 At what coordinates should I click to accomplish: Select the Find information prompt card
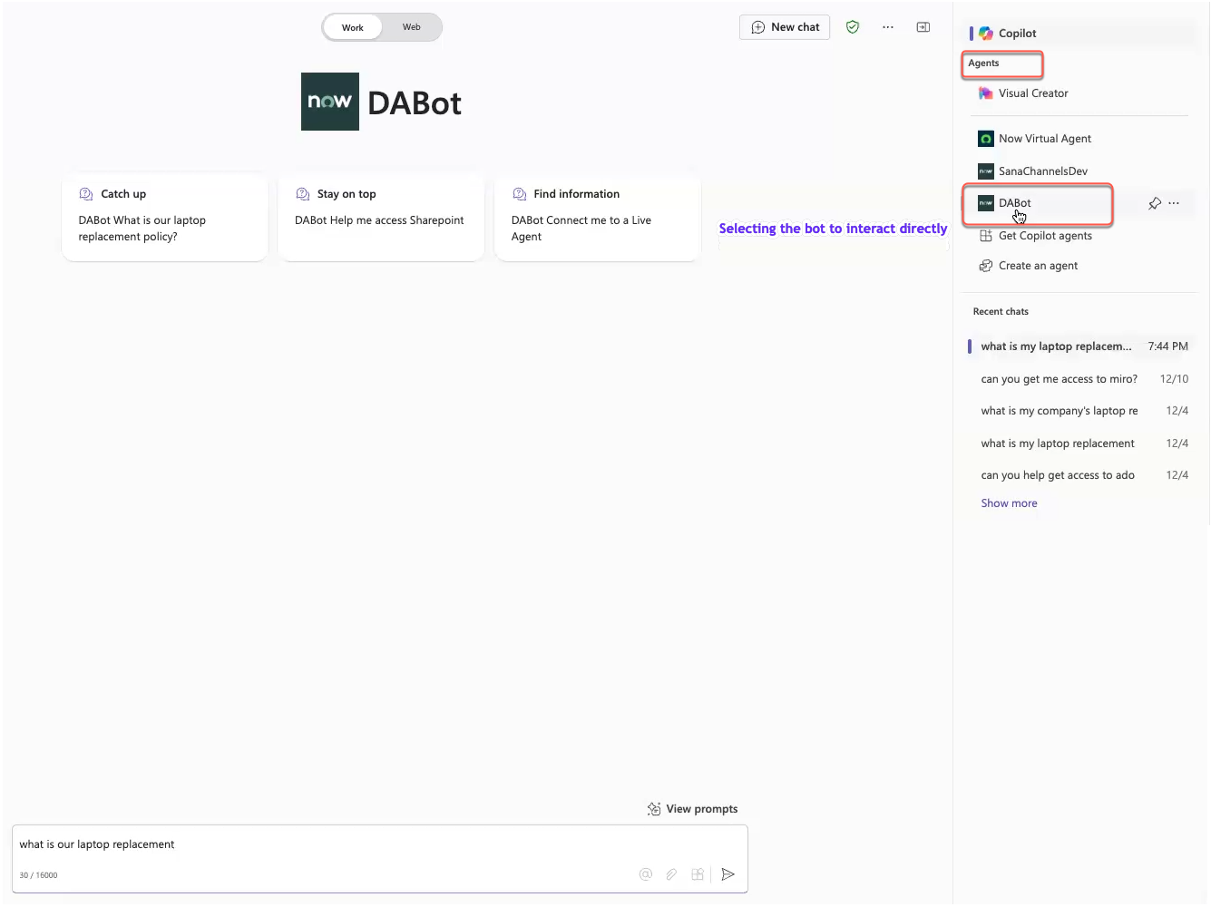[x=598, y=216]
